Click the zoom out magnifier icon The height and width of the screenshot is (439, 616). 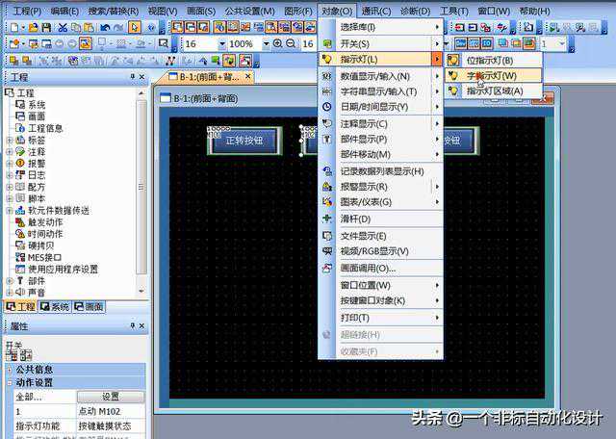[292, 44]
